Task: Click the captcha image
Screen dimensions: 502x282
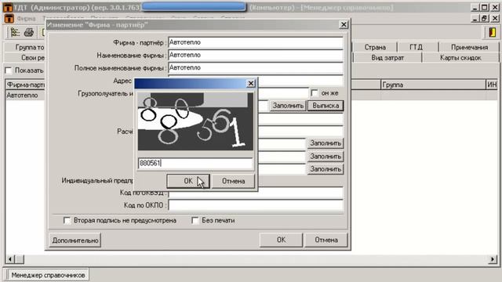Action: click(195, 121)
